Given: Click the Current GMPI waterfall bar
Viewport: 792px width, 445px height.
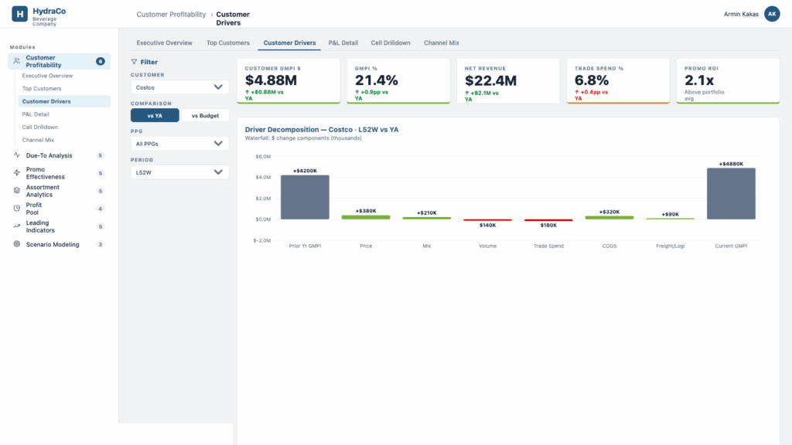Looking at the screenshot, I should tap(731, 194).
